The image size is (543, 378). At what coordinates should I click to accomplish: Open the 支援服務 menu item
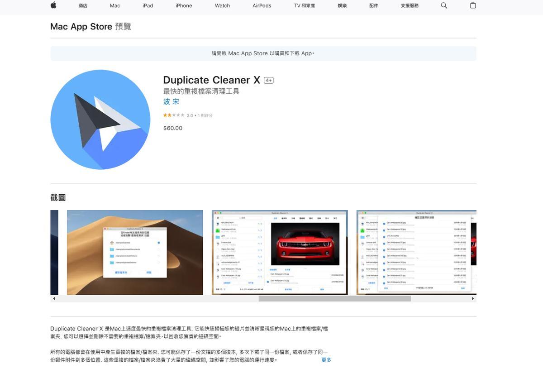[x=410, y=5]
